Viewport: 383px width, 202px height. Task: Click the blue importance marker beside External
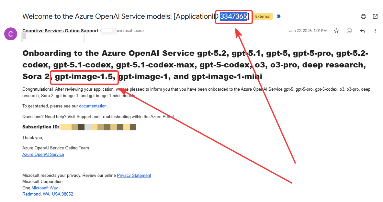(x=279, y=16)
